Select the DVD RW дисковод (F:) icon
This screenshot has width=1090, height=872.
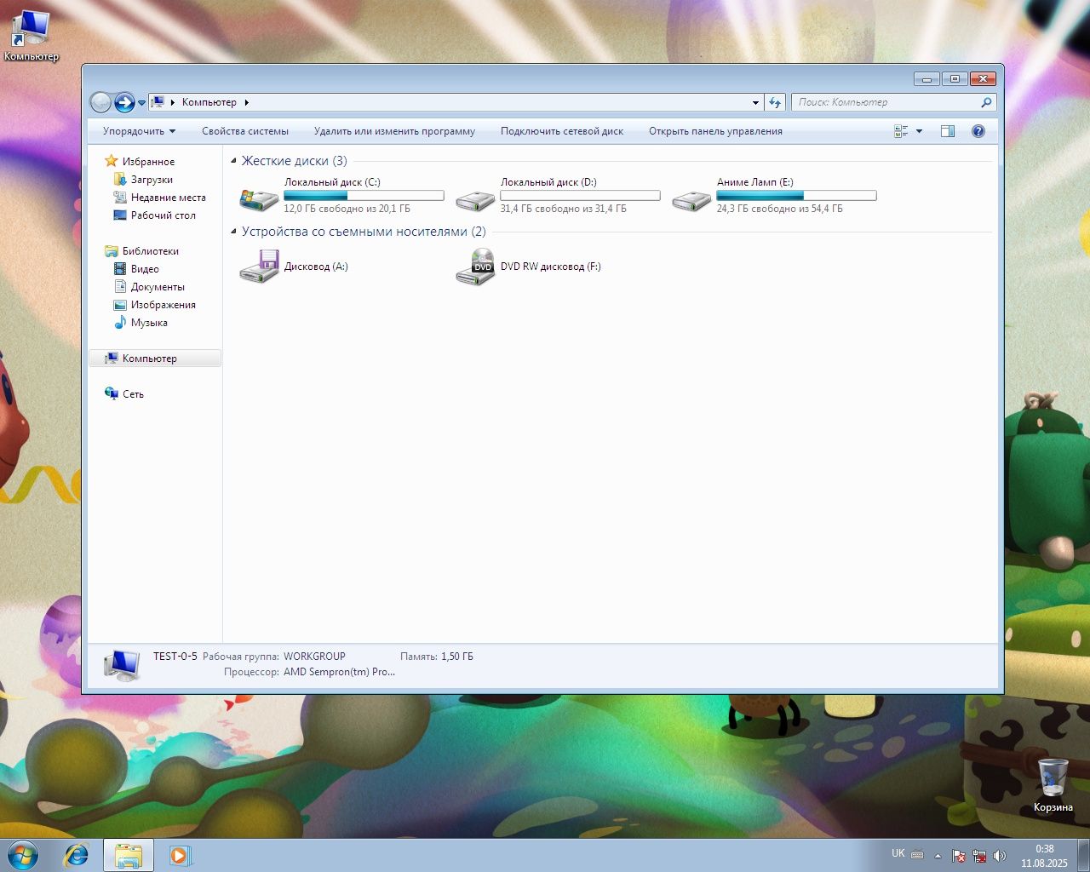(475, 267)
